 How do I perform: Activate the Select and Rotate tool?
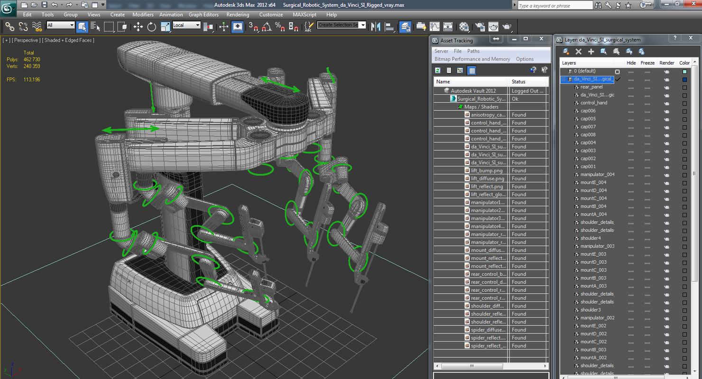(x=152, y=27)
